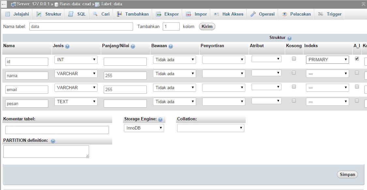Check Kosong for the email column
This screenshot has width=367, height=190.
[294, 87]
